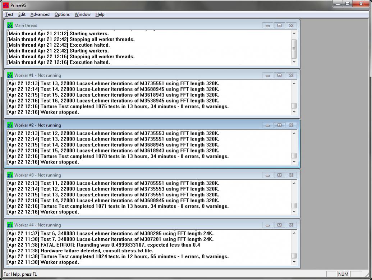Click scroll down arrow in Main thread window
372x280 pixels.
(x=294, y=62)
